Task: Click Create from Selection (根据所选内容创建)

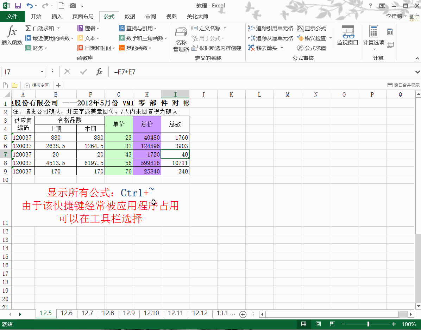Action: [216, 48]
